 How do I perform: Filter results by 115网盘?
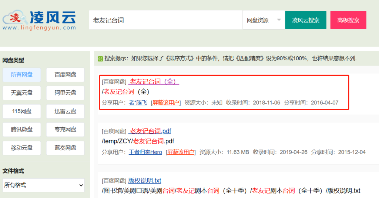(x=21, y=111)
